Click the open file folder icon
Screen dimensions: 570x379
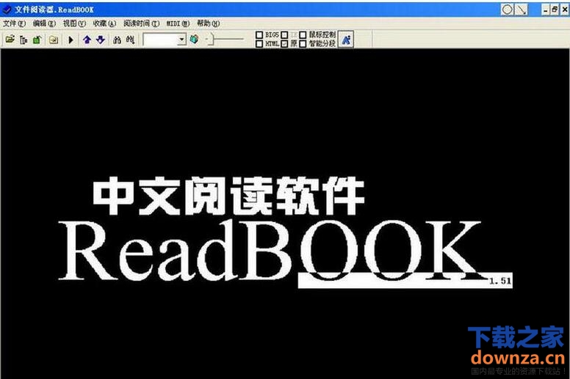pos(10,40)
